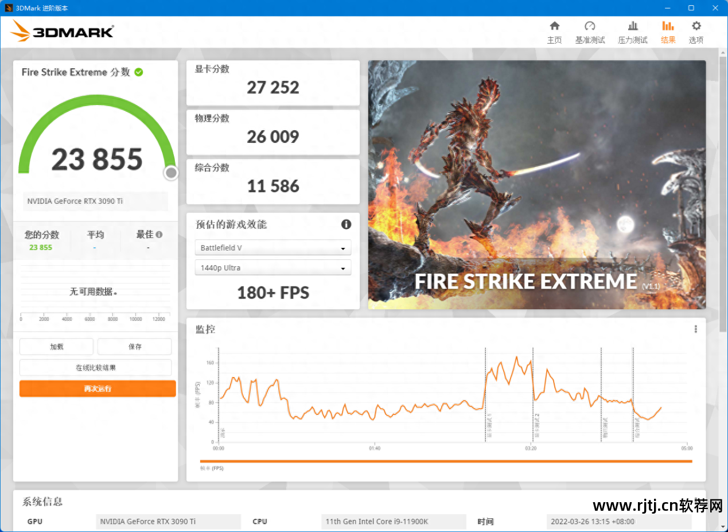
Task: Open the 监控 panel three-dot menu
Action: 696,329
